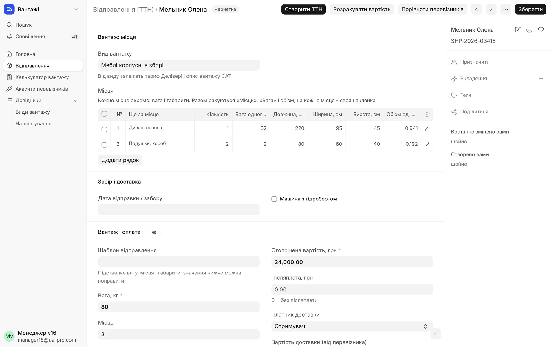
Task: Open Акаунти перевізників in sidebar
Action: 43,89
